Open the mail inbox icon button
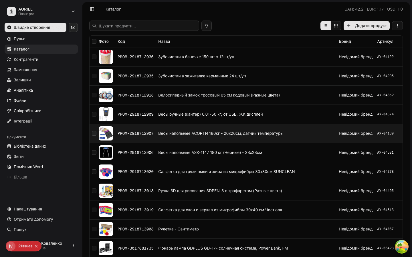This screenshot has width=412, height=257. coord(73,27)
